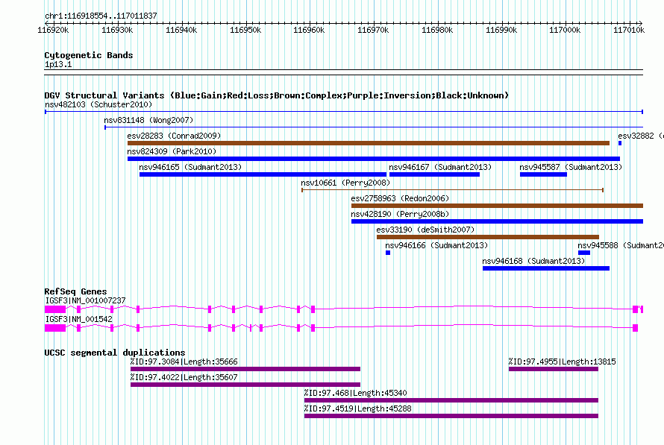Click the %ID:97.468 segmental duplication bar

(x=451, y=400)
